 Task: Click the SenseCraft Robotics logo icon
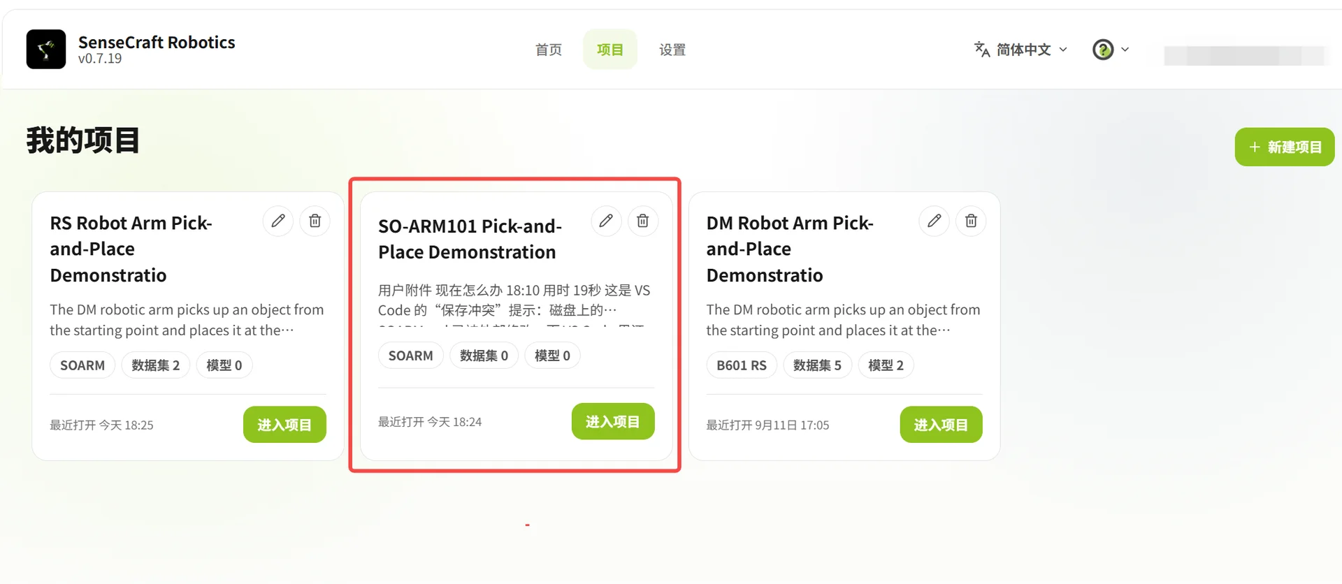[46, 49]
